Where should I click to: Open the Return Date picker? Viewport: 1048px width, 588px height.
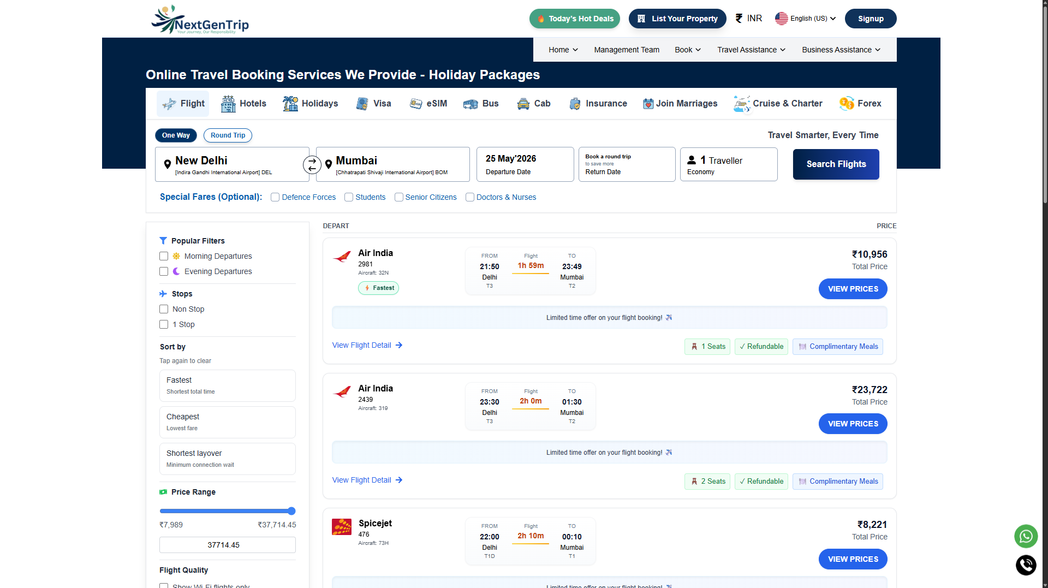tap(627, 164)
